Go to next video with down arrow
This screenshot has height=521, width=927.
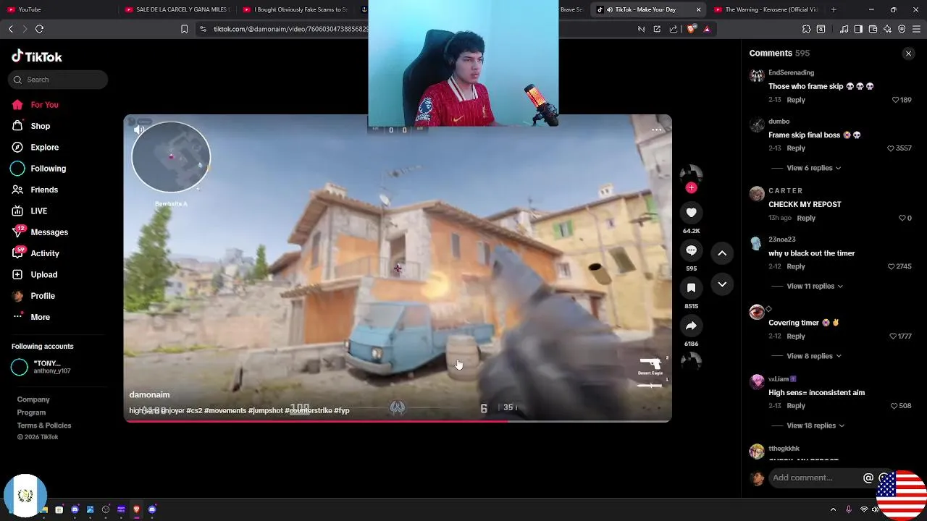coord(722,284)
